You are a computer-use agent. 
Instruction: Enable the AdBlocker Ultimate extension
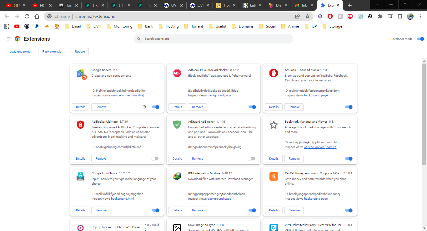point(155,159)
